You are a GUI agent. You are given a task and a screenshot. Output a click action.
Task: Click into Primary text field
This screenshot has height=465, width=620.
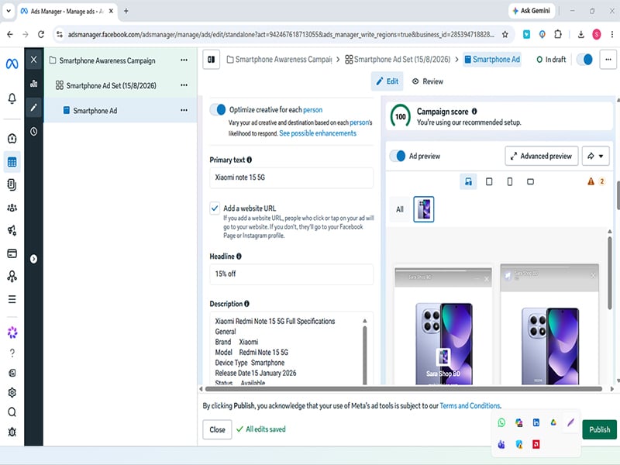(291, 177)
